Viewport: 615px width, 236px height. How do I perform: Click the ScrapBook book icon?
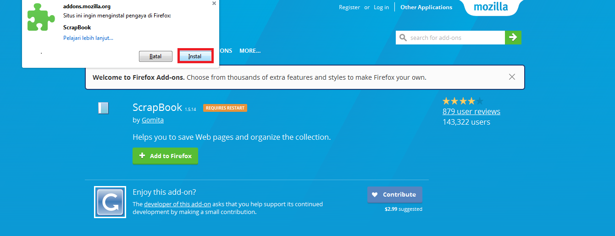103,108
